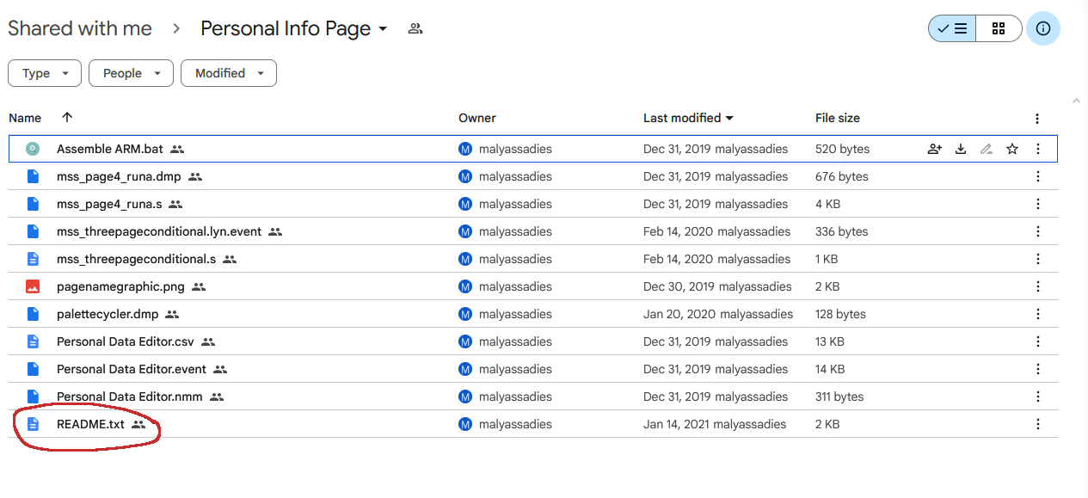Switch to list layout view
Viewport: 1088px width, 498px height.
952,28
